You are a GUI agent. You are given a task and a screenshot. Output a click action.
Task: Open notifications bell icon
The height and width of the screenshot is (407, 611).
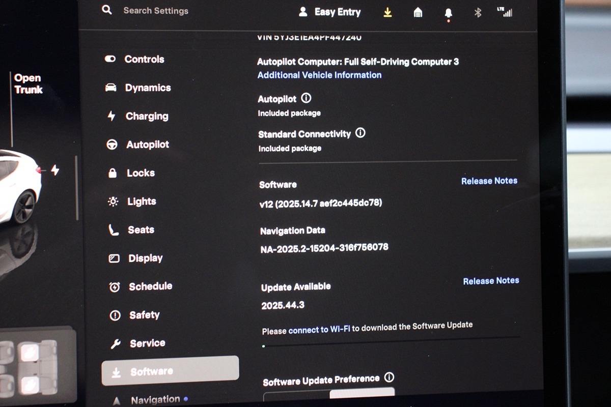[x=448, y=13]
